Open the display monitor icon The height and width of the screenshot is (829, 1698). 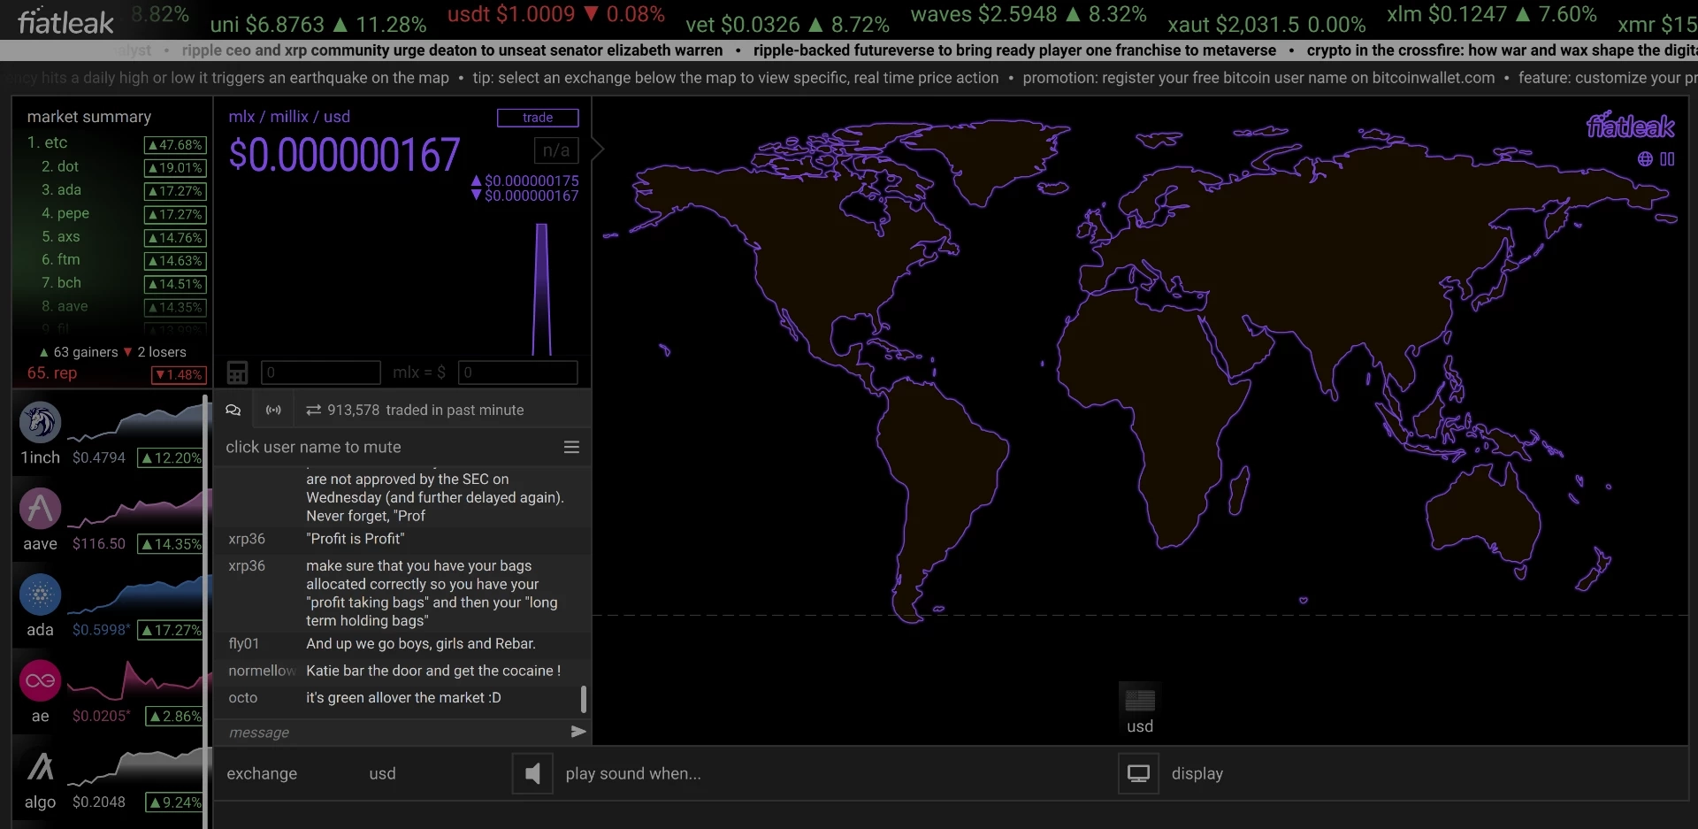point(1138,774)
